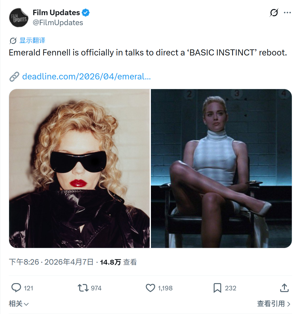This screenshot has height=314, width=300.
Task: Open the @FilmUpdates handle
Action: [x=58, y=23]
